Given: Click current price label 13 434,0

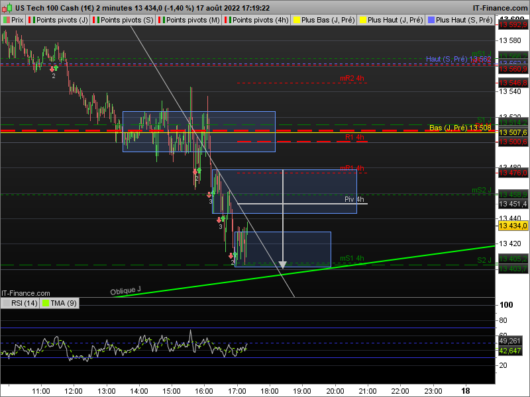Looking at the screenshot, I should pos(513,226).
